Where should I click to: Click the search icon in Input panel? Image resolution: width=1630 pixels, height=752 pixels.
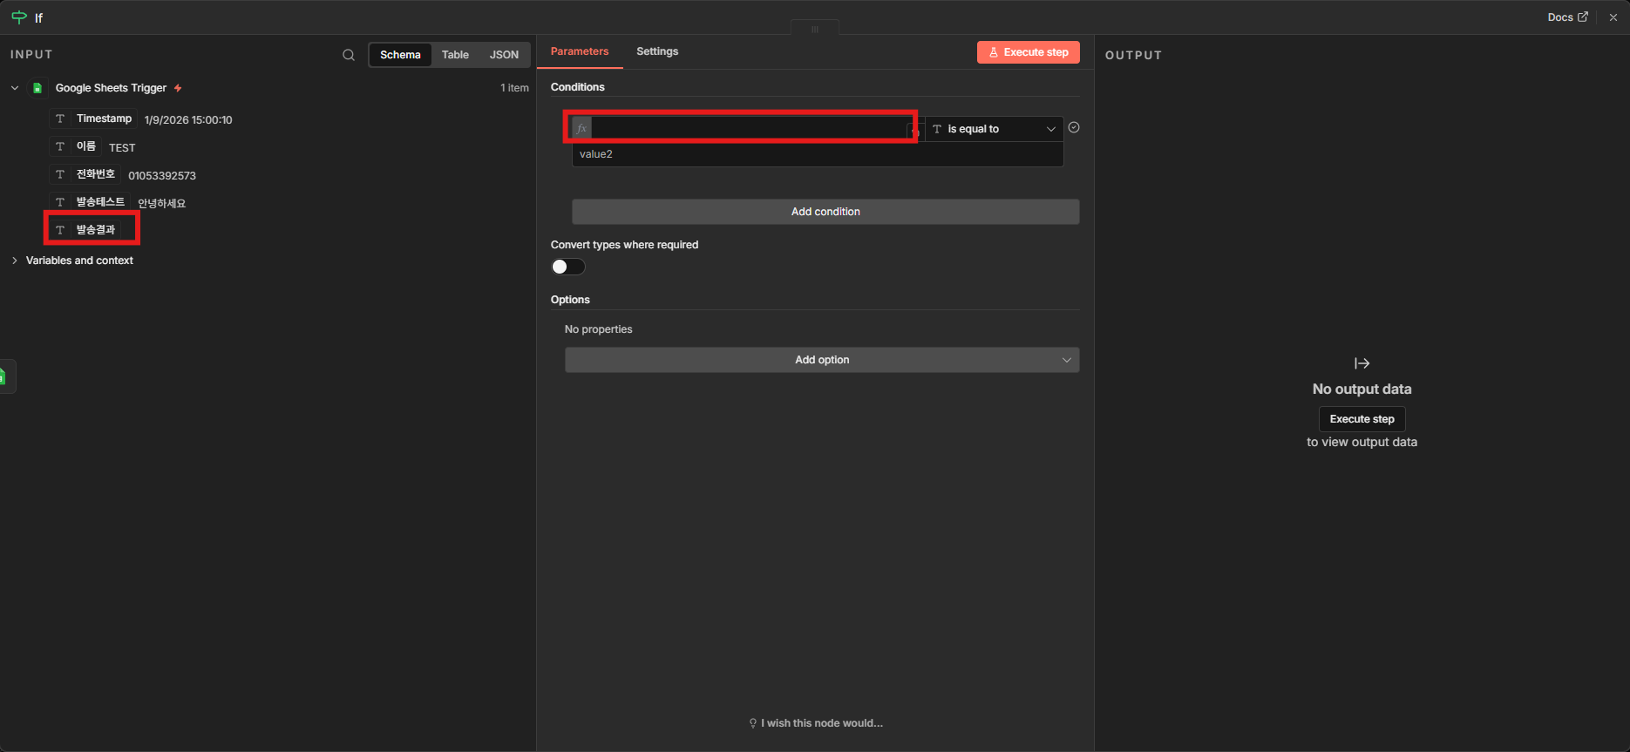tap(349, 55)
